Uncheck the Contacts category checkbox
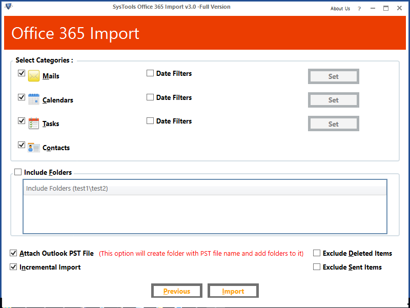410x308 pixels. click(22, 145)
